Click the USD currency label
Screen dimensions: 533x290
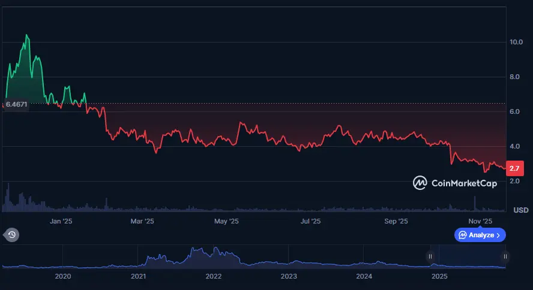click(520, 210)
